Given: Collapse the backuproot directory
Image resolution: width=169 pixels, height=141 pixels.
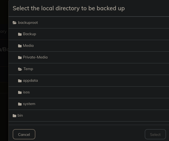Looking at the screenshot, I should point(28,22).
